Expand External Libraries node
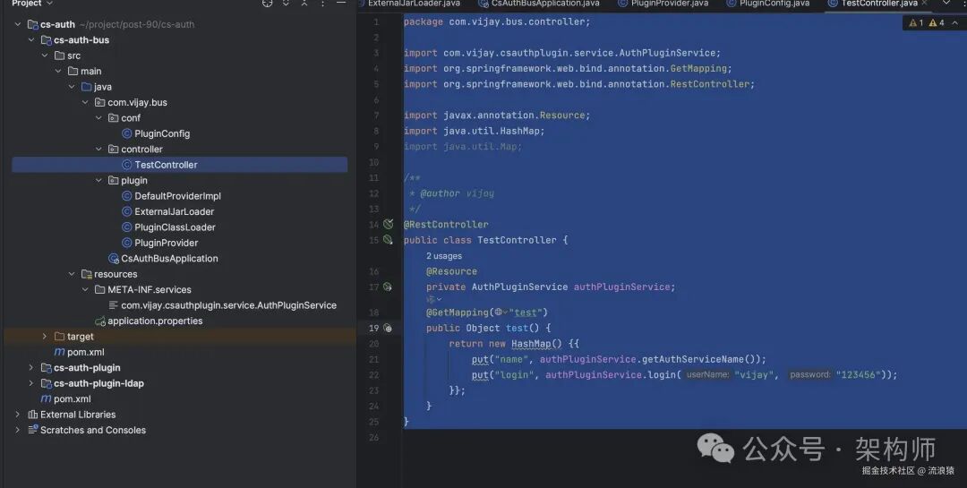Screen dimensions: 967x488 17,415
